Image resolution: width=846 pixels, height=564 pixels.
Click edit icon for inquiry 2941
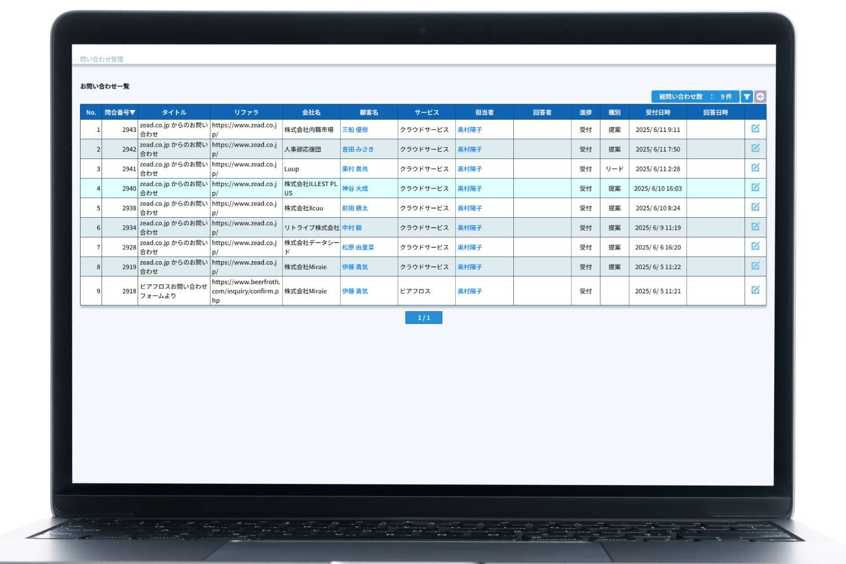755,168
